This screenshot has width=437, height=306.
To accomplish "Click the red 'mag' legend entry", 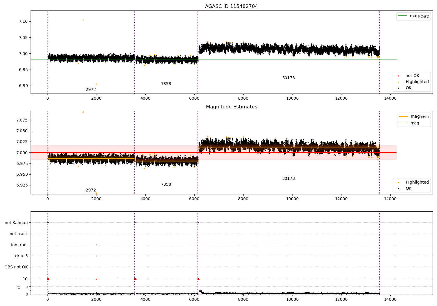I will (409, 123).
